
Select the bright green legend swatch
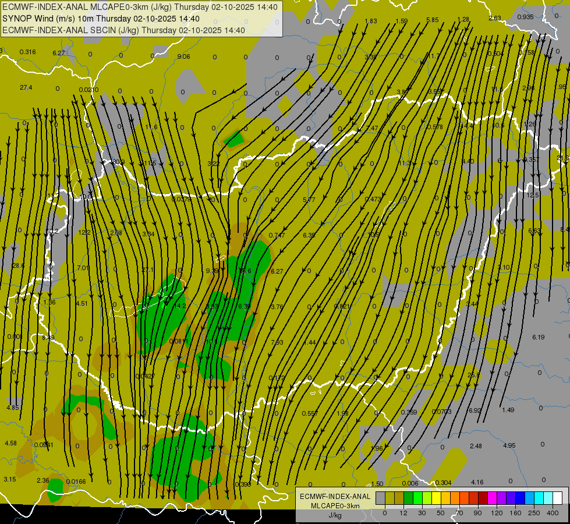[x=417, y=498]
